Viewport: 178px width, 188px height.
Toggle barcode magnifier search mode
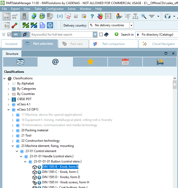coord(25,35)
